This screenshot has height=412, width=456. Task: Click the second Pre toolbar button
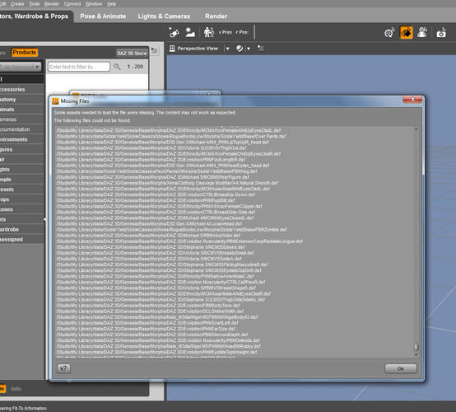tap(242, 32)
